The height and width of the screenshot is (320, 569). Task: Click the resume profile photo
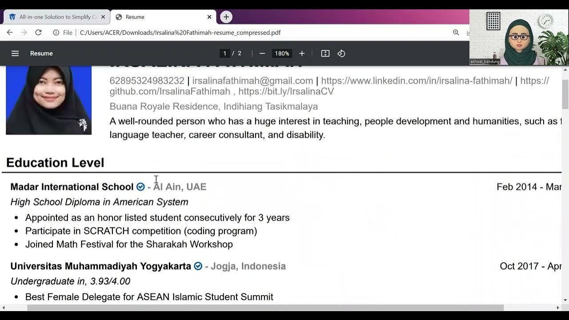coord(48,100)
